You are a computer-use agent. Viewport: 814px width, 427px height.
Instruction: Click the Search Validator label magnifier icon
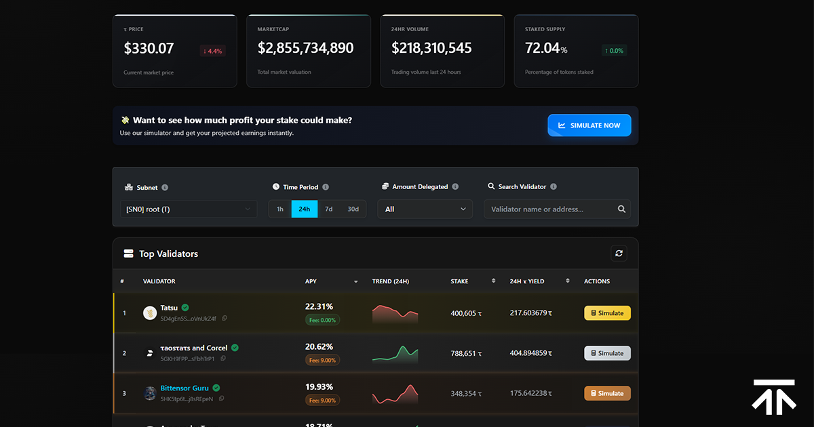491,186
